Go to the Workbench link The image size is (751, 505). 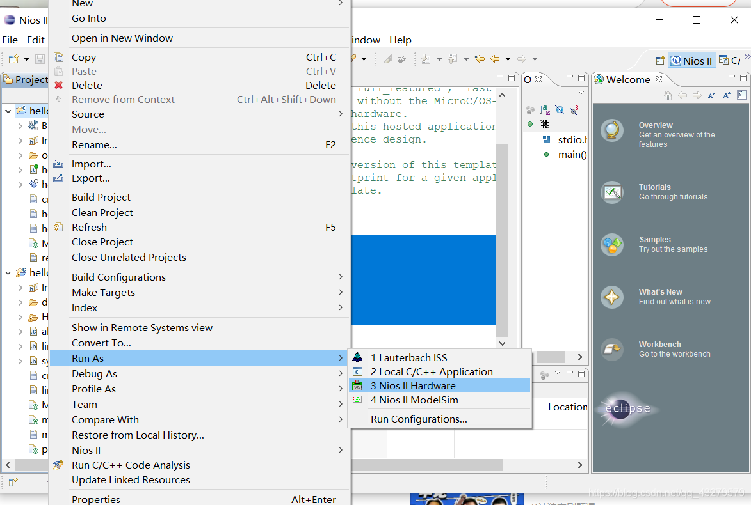659,345
